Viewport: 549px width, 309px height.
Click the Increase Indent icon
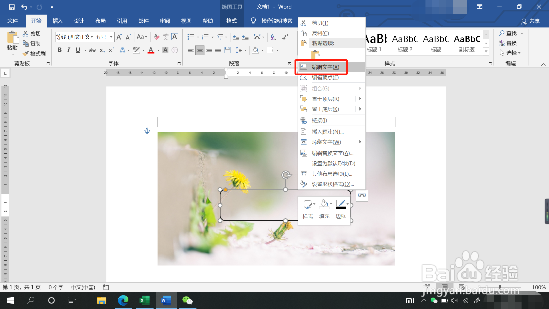pos(245,37)
